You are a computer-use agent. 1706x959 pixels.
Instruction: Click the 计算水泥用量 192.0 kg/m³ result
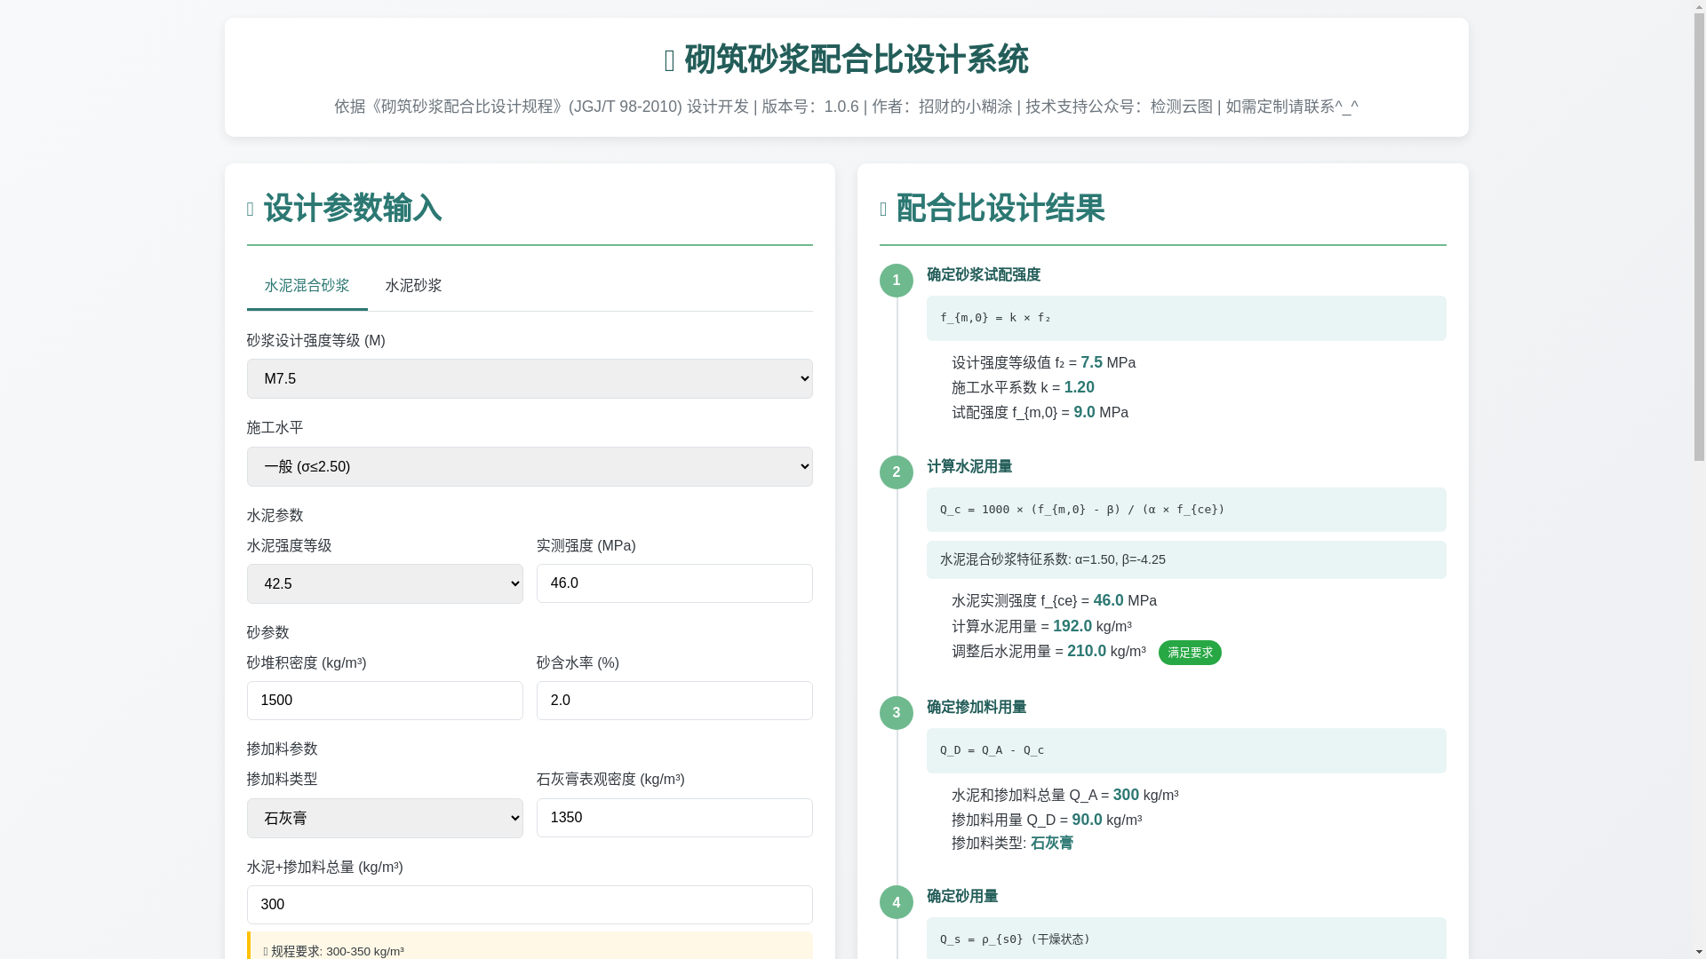point(1041,627)
